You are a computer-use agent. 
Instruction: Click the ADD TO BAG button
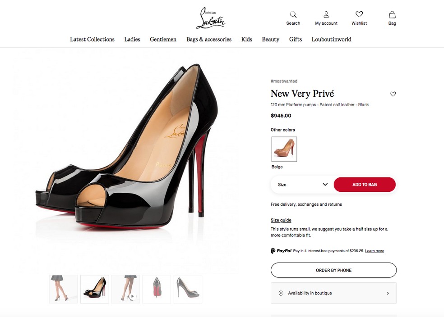coord(365,185)
